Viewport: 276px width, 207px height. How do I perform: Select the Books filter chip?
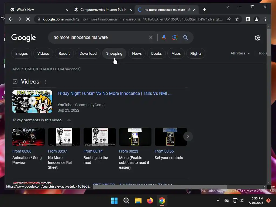point(156,53)
